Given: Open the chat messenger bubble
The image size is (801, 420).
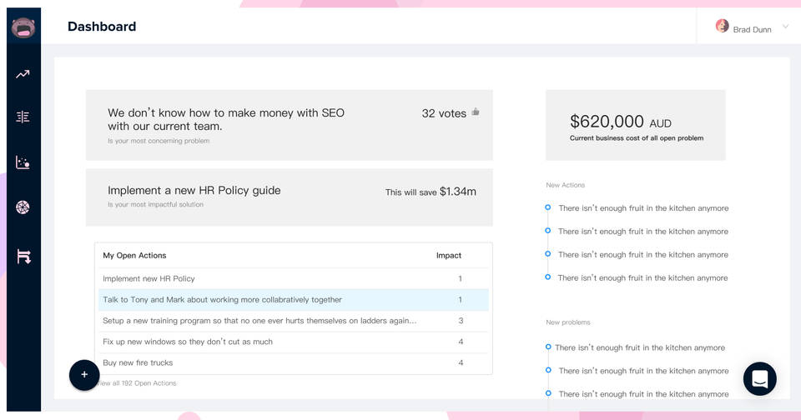Looking at the screenshot, I should (759, 378).
